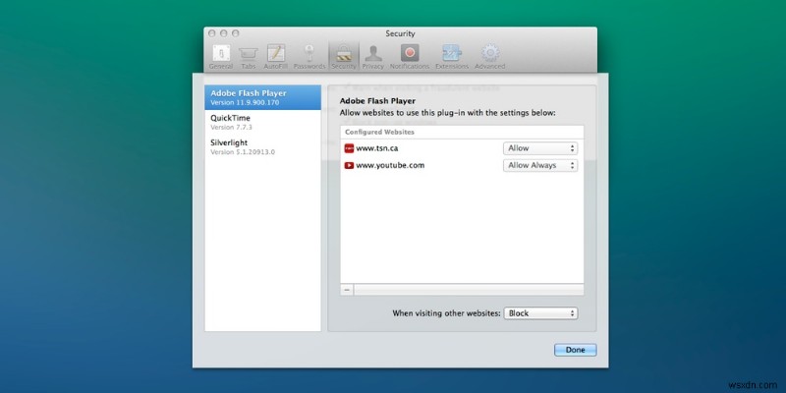The image size is (786, 393).
Task: Open the Tabs preferences pane
Action: [x=249, y=57]
